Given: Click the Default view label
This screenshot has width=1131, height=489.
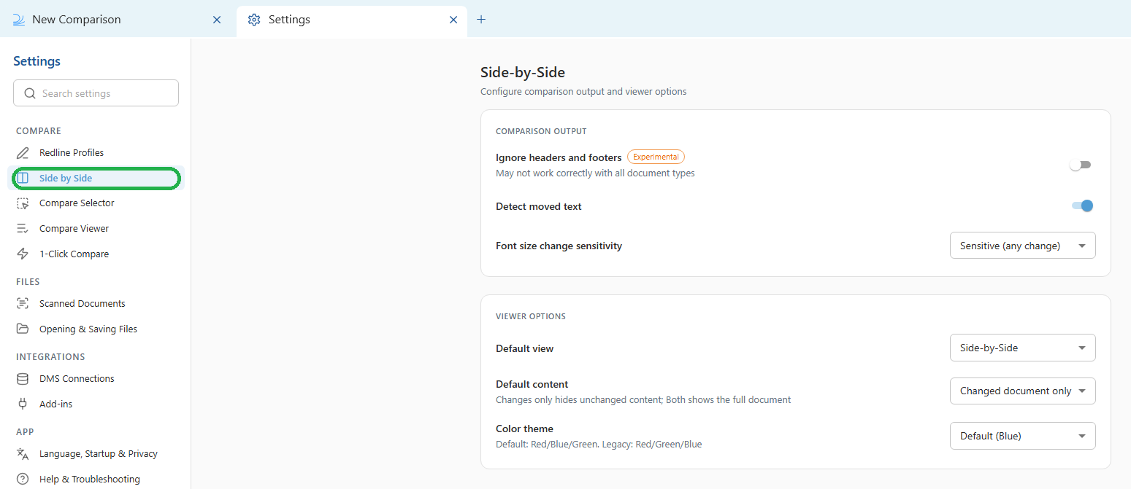Looking at the screenshot, I should pos(524,348).
